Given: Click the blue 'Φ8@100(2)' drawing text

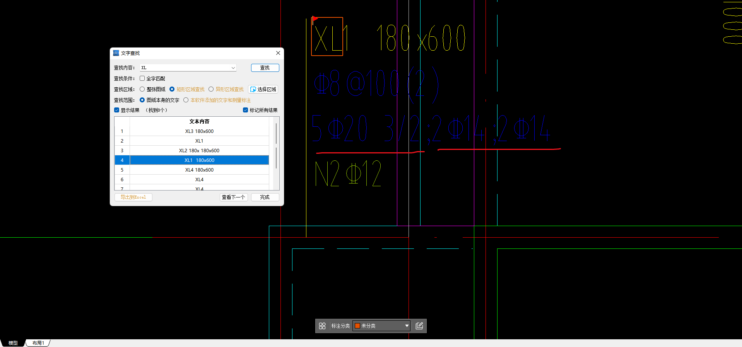Looking at the screenshot, I should point(376,85).
